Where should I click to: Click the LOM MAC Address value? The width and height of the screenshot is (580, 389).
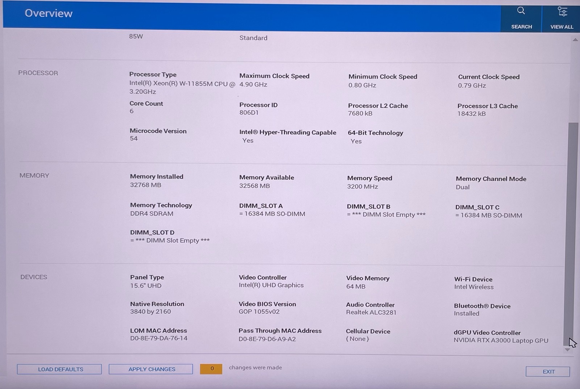tap(159, 338)
